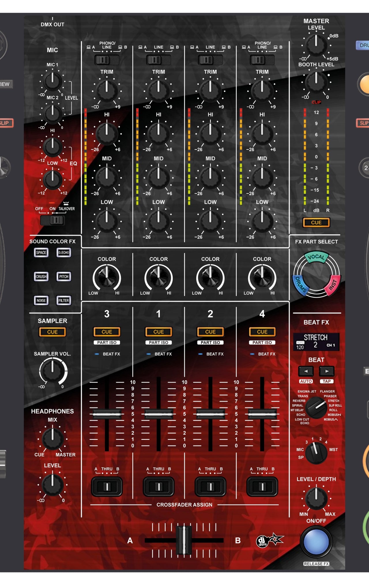Screen dimensions: 369x588
Task: Click channel 3 volume fader handle
Action: 107,414
